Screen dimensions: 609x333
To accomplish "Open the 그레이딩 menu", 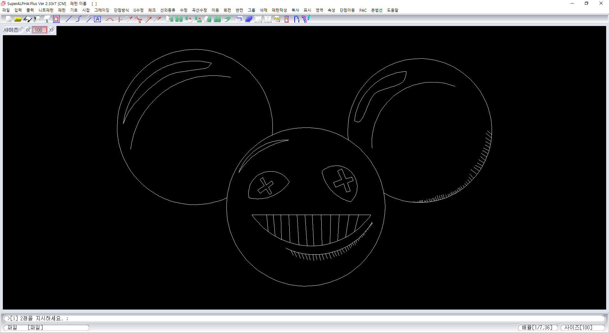I will [101, 10].
